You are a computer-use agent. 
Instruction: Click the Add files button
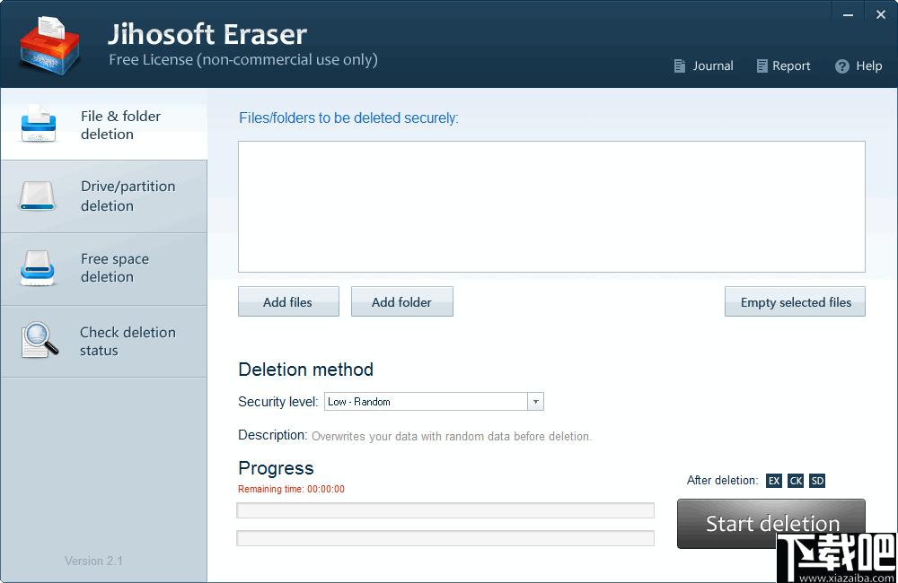288,301
